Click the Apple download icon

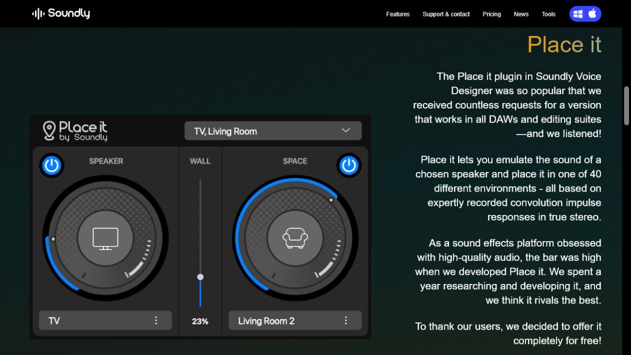(592, 14)
